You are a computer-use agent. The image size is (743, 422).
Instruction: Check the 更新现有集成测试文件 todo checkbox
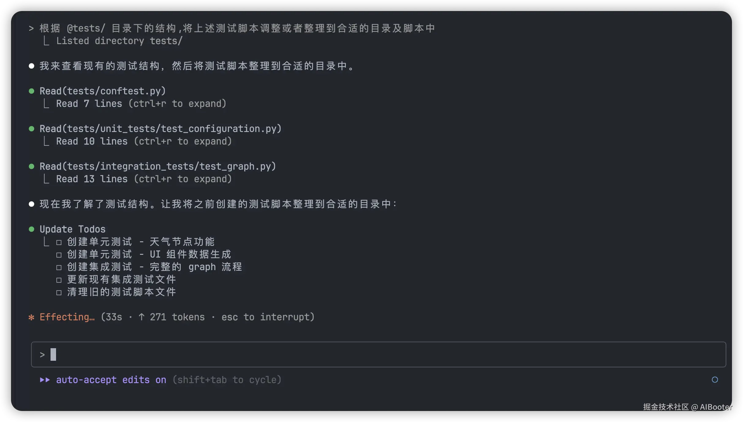click(59, 280)
